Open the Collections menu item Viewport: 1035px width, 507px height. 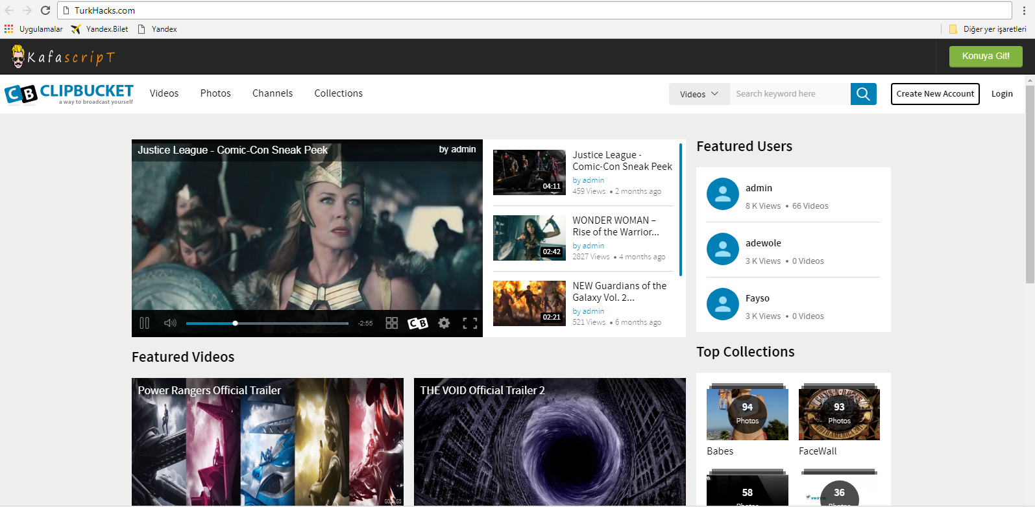click(x=339, y=93)
